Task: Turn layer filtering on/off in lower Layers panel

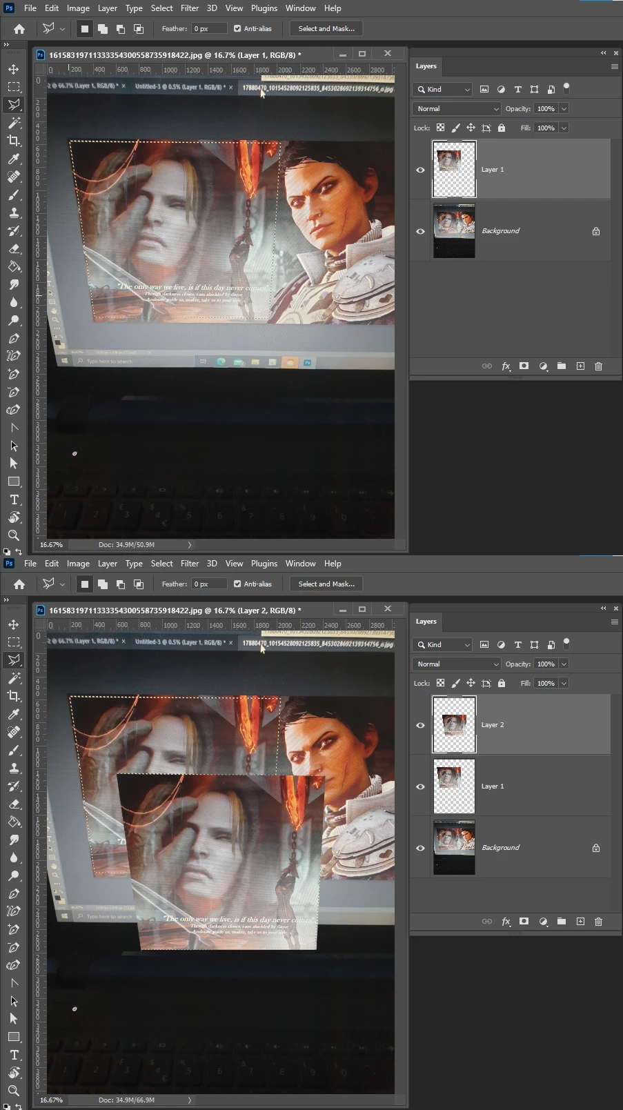Action: (x=566, y=643)
